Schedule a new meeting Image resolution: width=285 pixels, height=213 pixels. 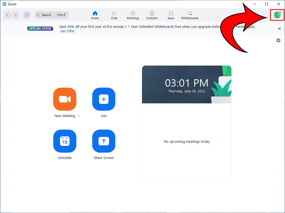tap(65, 141)
